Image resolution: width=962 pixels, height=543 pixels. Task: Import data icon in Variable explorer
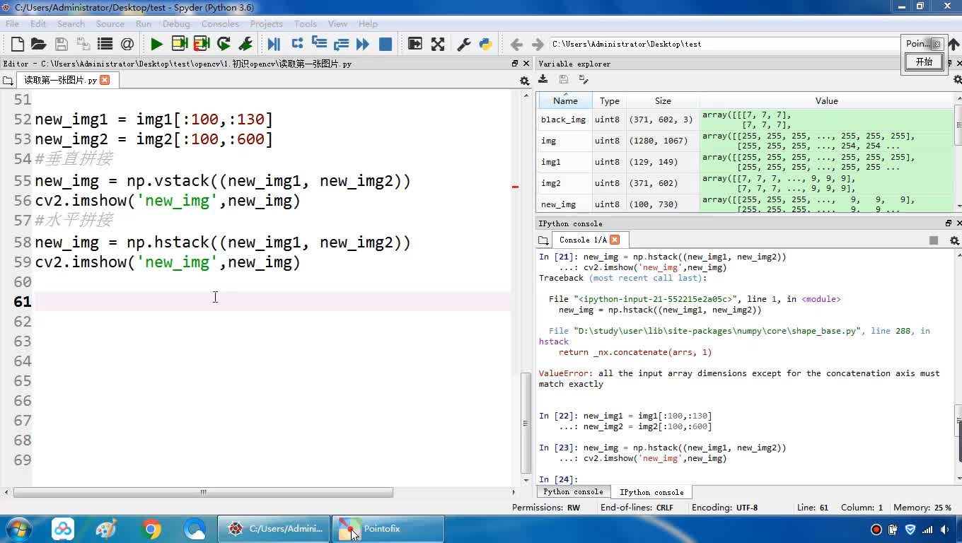pyautogui.click(x=543, y=79)
